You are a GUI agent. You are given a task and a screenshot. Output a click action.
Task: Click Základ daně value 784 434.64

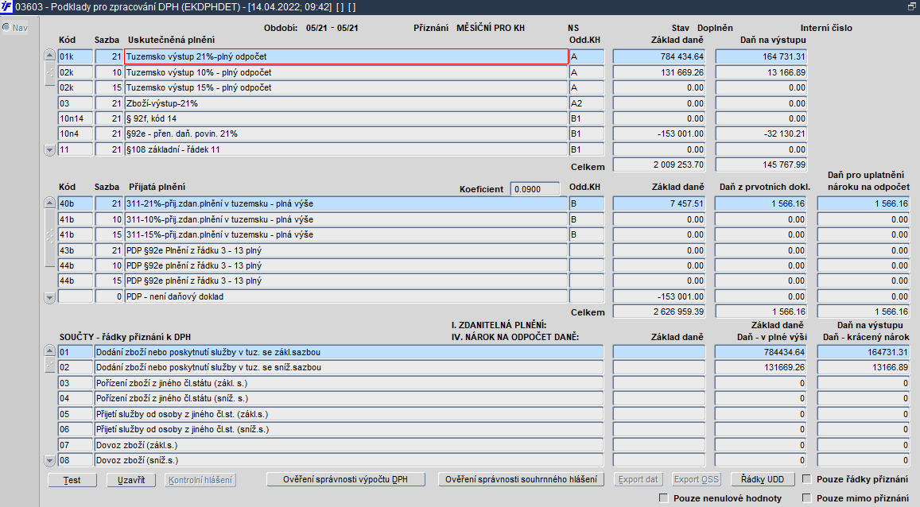pyautogui.click(x=659, y=57)
